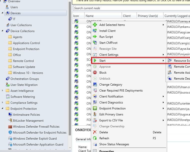Screen dimensions: 190x152
Task: Sort by the Icon column header
Action: (x=78, y=16)
